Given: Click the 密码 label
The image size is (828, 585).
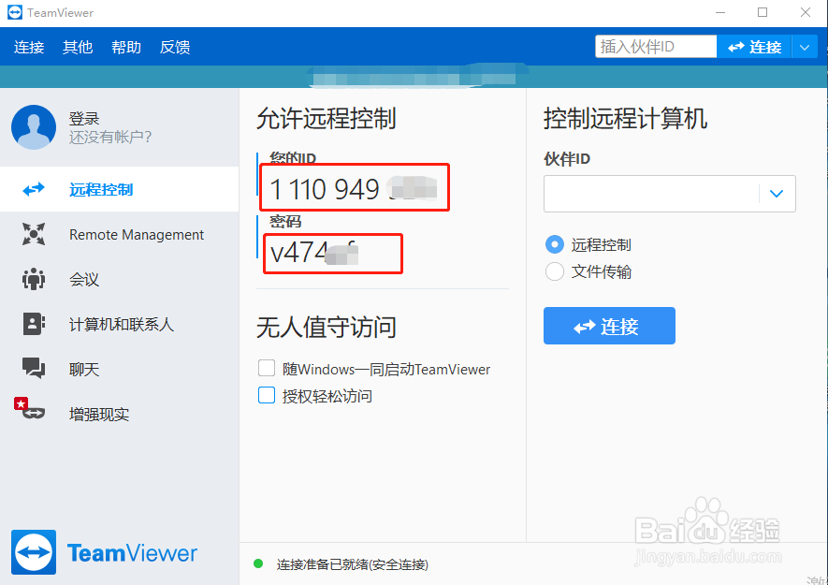Looking at the screenshot, I should (285, 222).
